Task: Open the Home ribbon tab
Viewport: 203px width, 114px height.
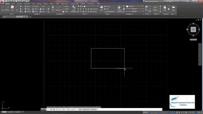Action: [8, 4]
